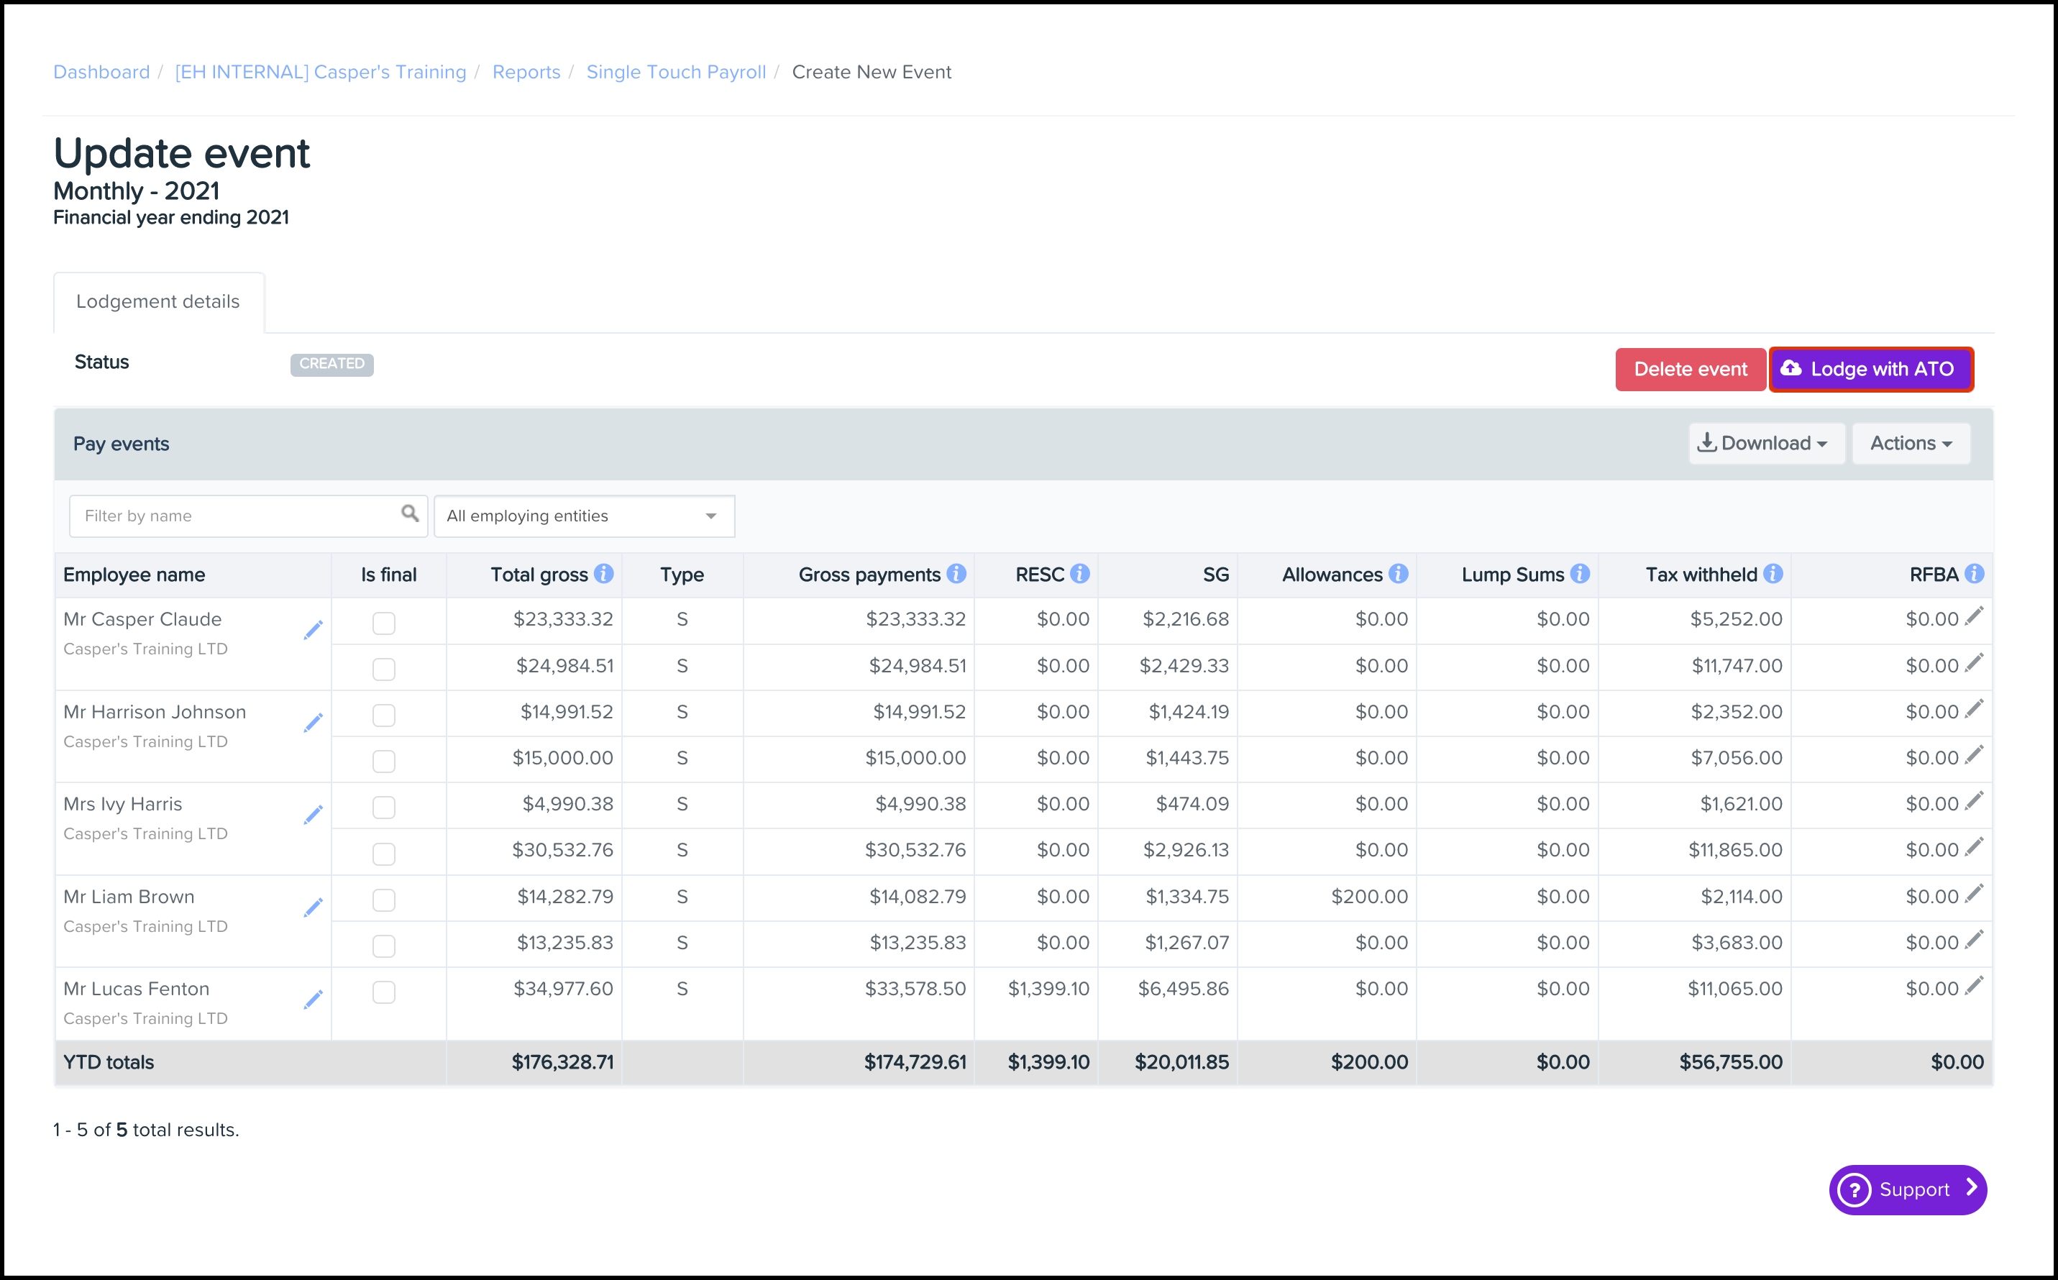Click Lump Sums info icon
This screenshot has height=1280, width=2058.
[1580, 574]
